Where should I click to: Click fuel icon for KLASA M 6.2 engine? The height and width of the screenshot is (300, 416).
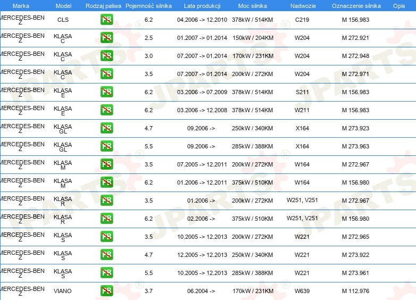pos(106,182)
